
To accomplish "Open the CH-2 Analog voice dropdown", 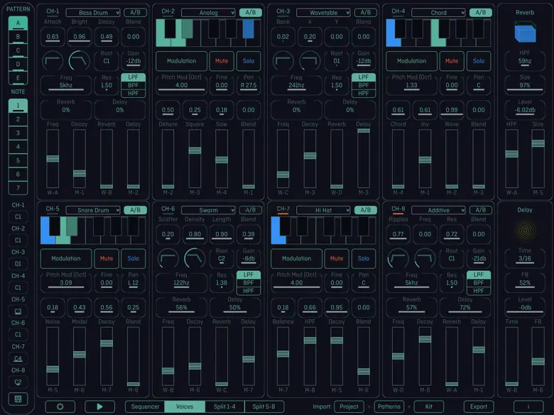I will pyautogui.click(x=208, y=13).
